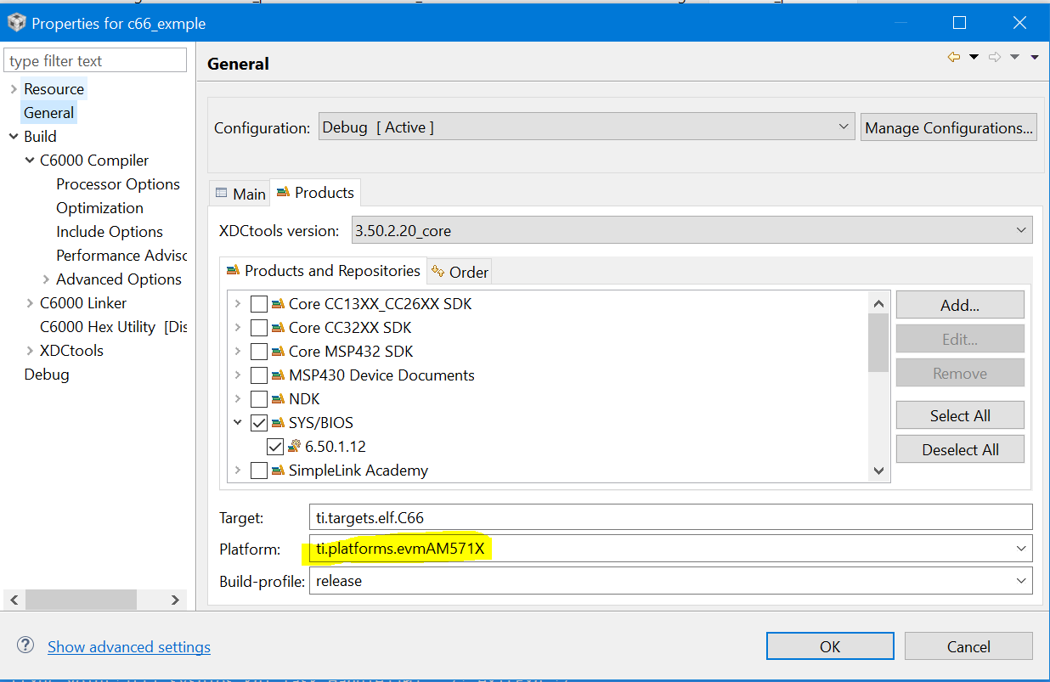
Task: Click the SYS/BIOS product icon
Action: click(278, 423)
